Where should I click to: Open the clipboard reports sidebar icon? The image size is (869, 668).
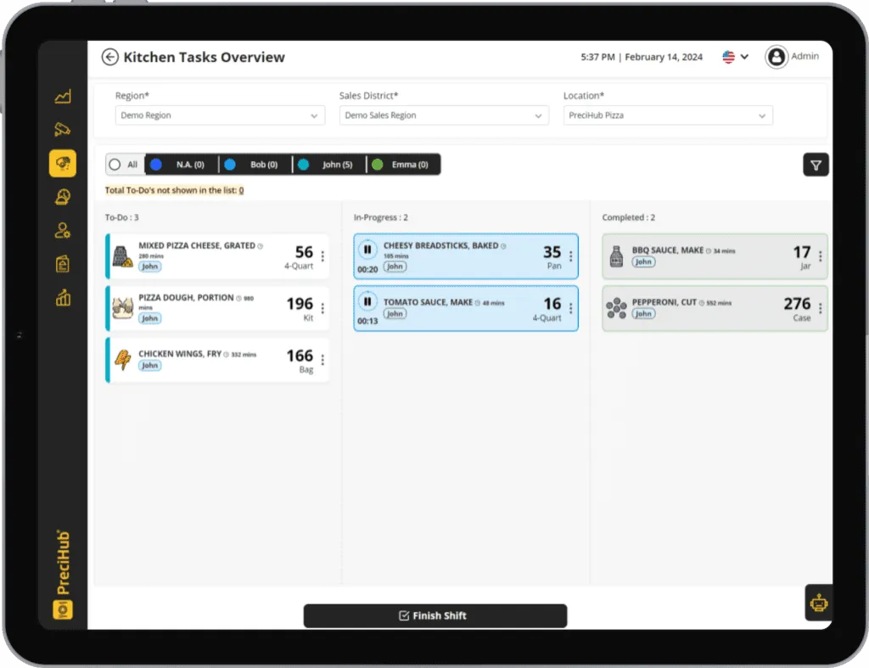pyautogui.click(x=63, y=264)
